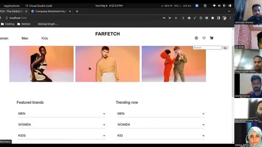Open the user account icon on Farfetch
This screenshot has height=147, width=262.
pyautogui.click(x=196, y=38)
